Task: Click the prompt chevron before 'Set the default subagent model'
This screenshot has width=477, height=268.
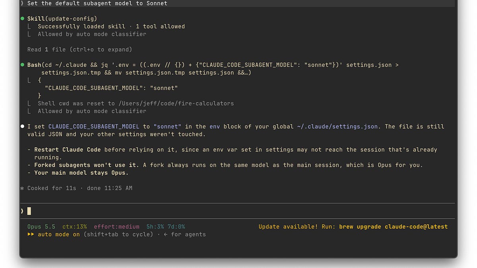Action: tap(22, 3)
